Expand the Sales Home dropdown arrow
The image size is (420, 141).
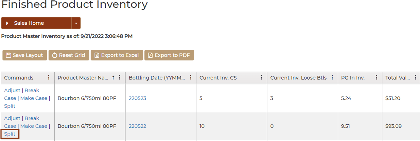point(76,23)
